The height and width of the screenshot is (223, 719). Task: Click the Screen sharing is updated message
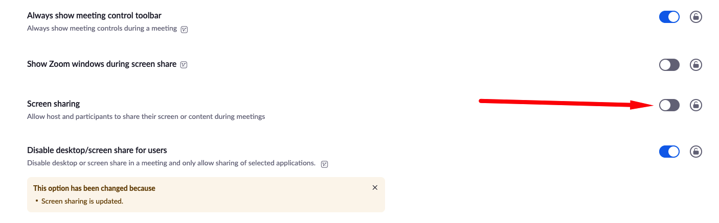(82, 201)
